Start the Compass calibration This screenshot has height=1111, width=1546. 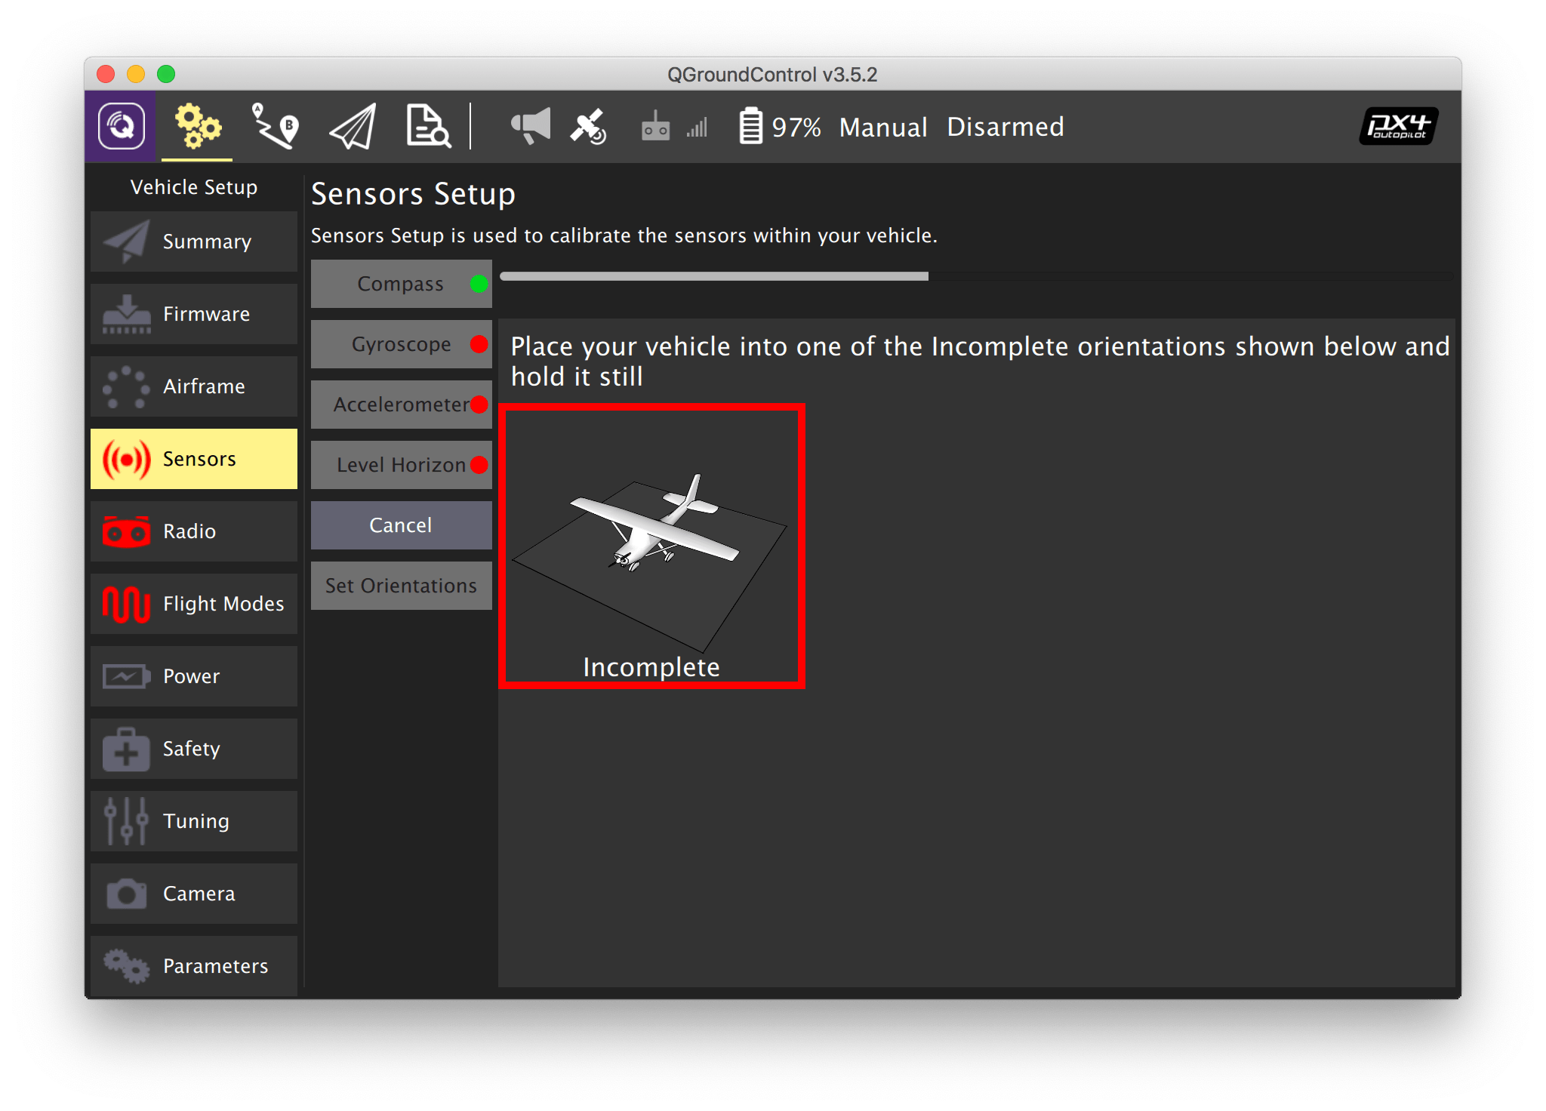tap(401, 283)
